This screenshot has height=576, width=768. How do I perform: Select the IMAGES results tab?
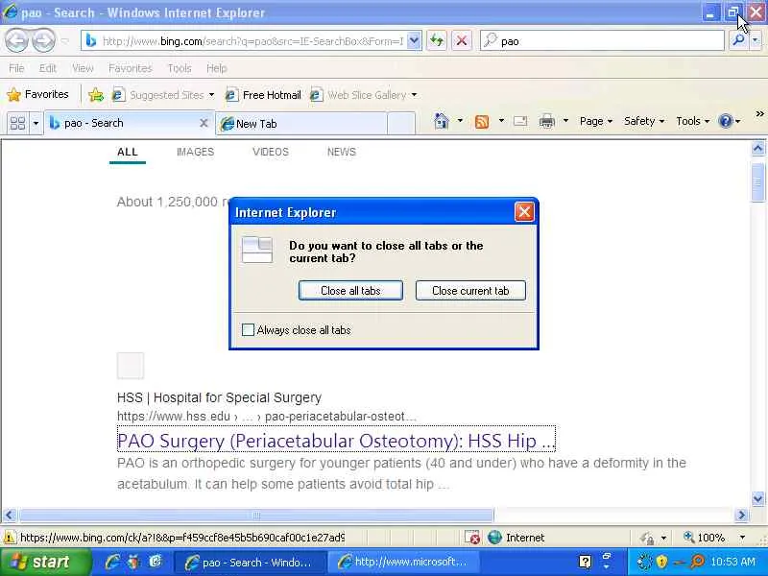click(196, 152)
